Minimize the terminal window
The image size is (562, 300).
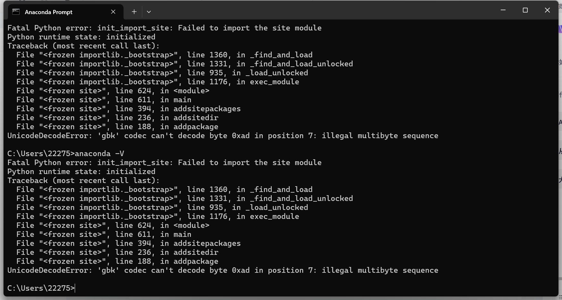502,10
